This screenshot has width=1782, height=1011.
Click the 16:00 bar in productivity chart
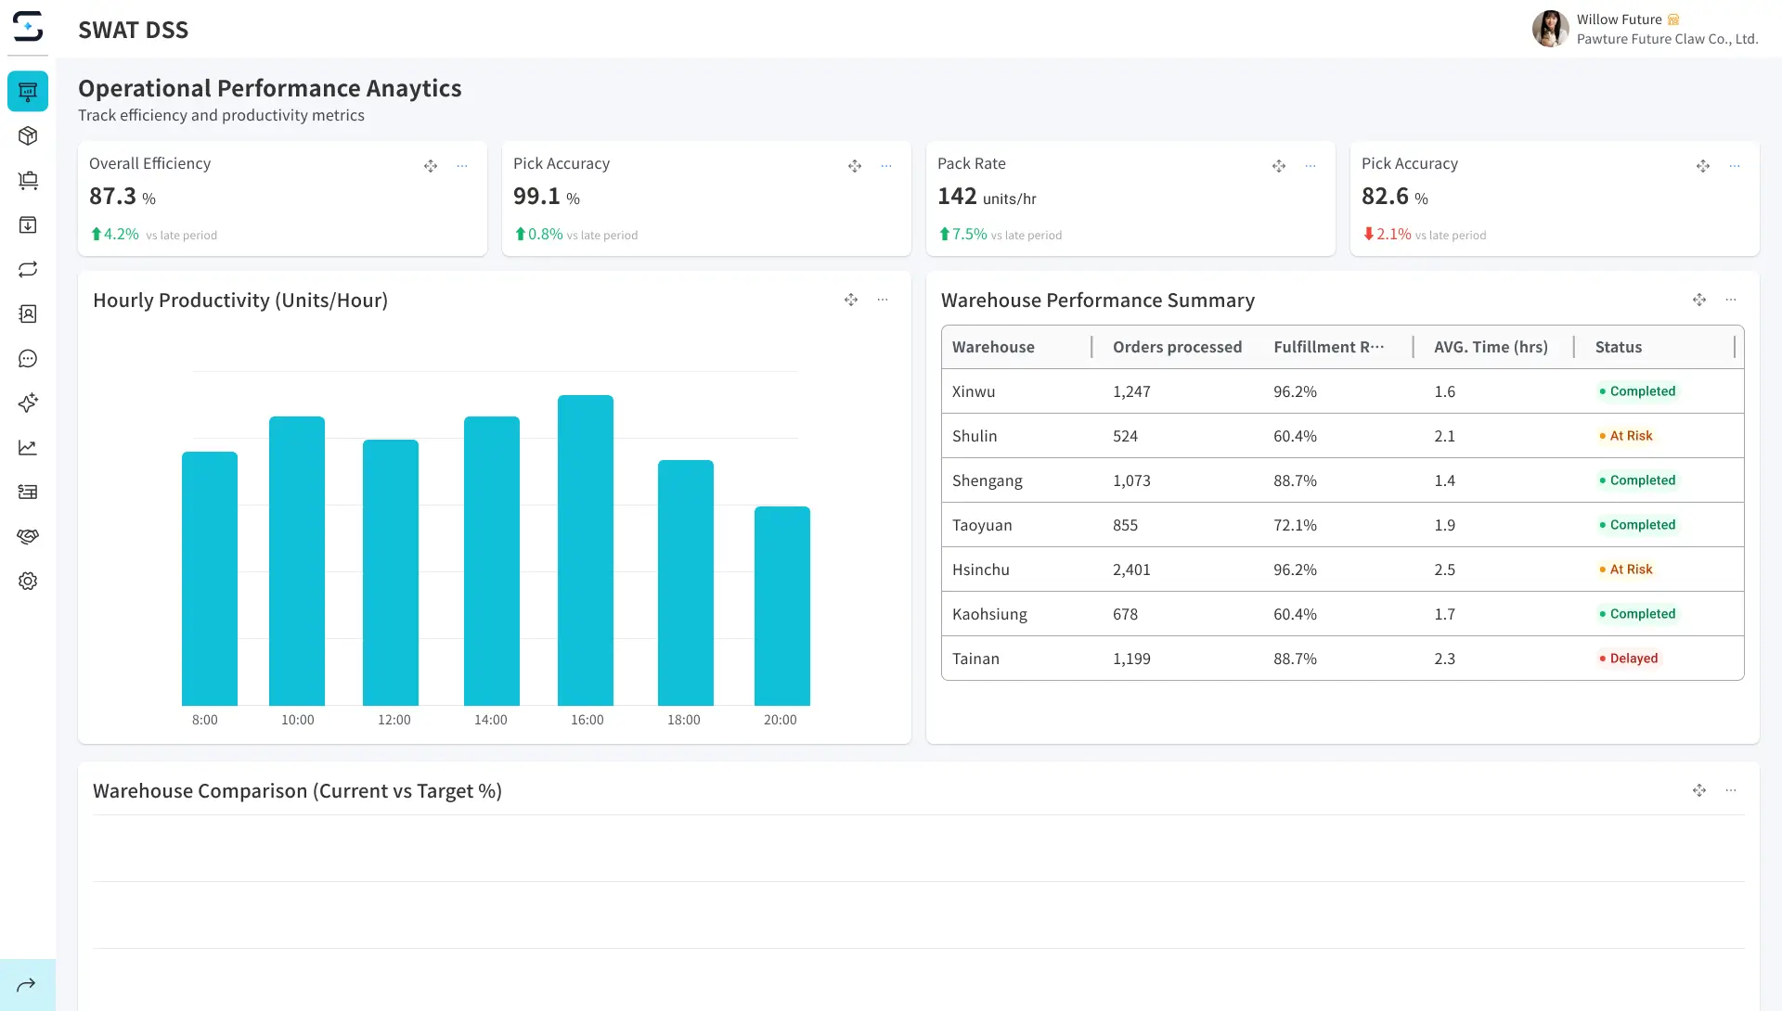pos(586,550)
